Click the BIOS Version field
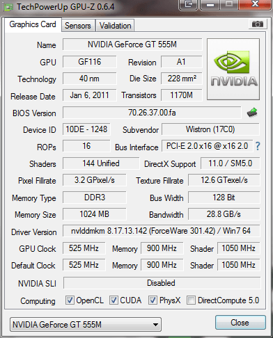 pos(152,113)
